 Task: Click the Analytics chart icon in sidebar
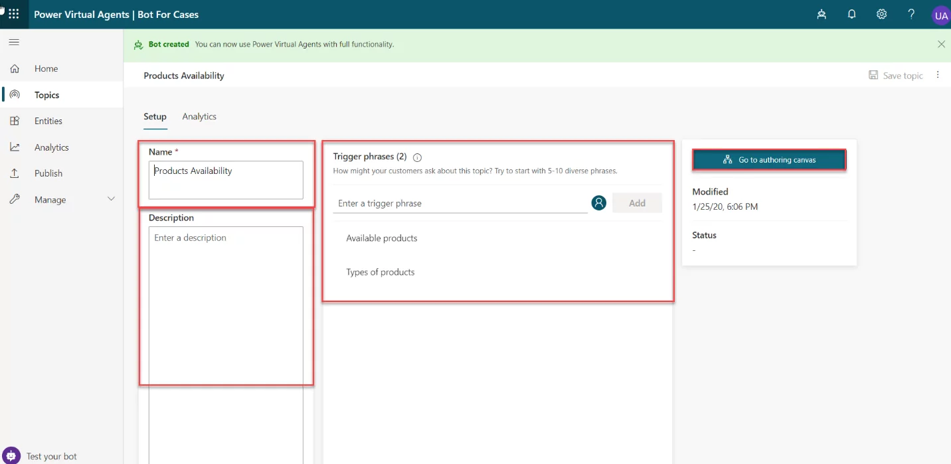(15, 147)
